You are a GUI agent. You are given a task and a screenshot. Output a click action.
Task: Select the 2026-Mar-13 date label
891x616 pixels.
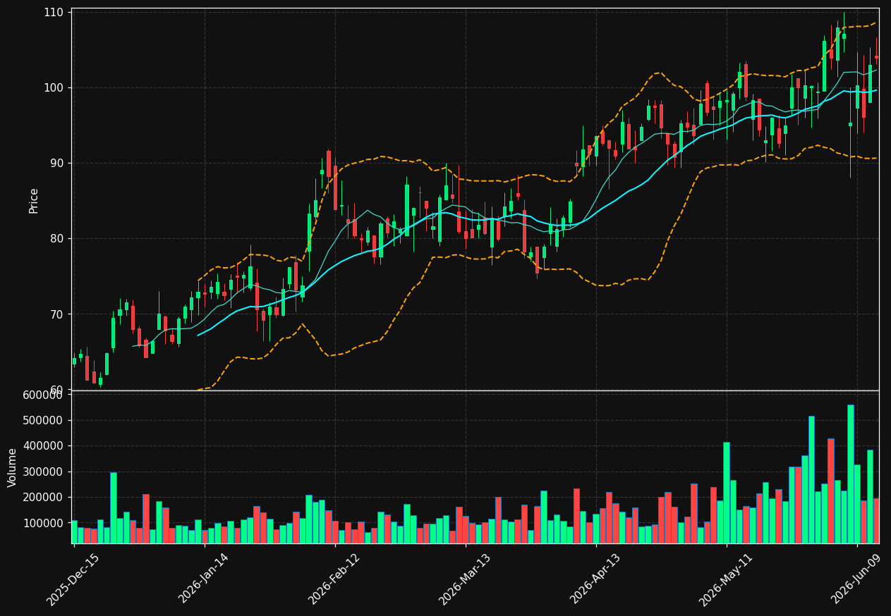click(x=465, y=579)
